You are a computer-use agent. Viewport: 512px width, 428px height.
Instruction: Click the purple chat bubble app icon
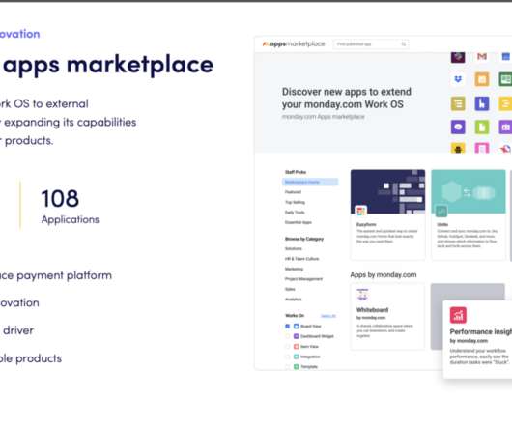point(458,127)
